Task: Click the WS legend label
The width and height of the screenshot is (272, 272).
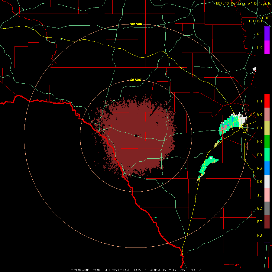Action: tap(259, 168)
